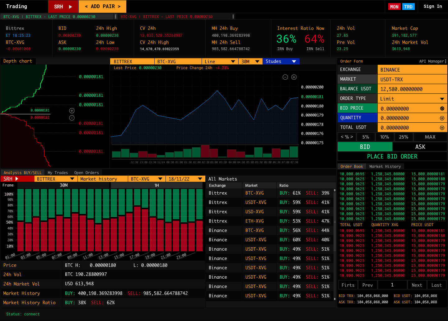Set quantity to 5% of balance
Screen dimensions: 448x321
[366, 137]
